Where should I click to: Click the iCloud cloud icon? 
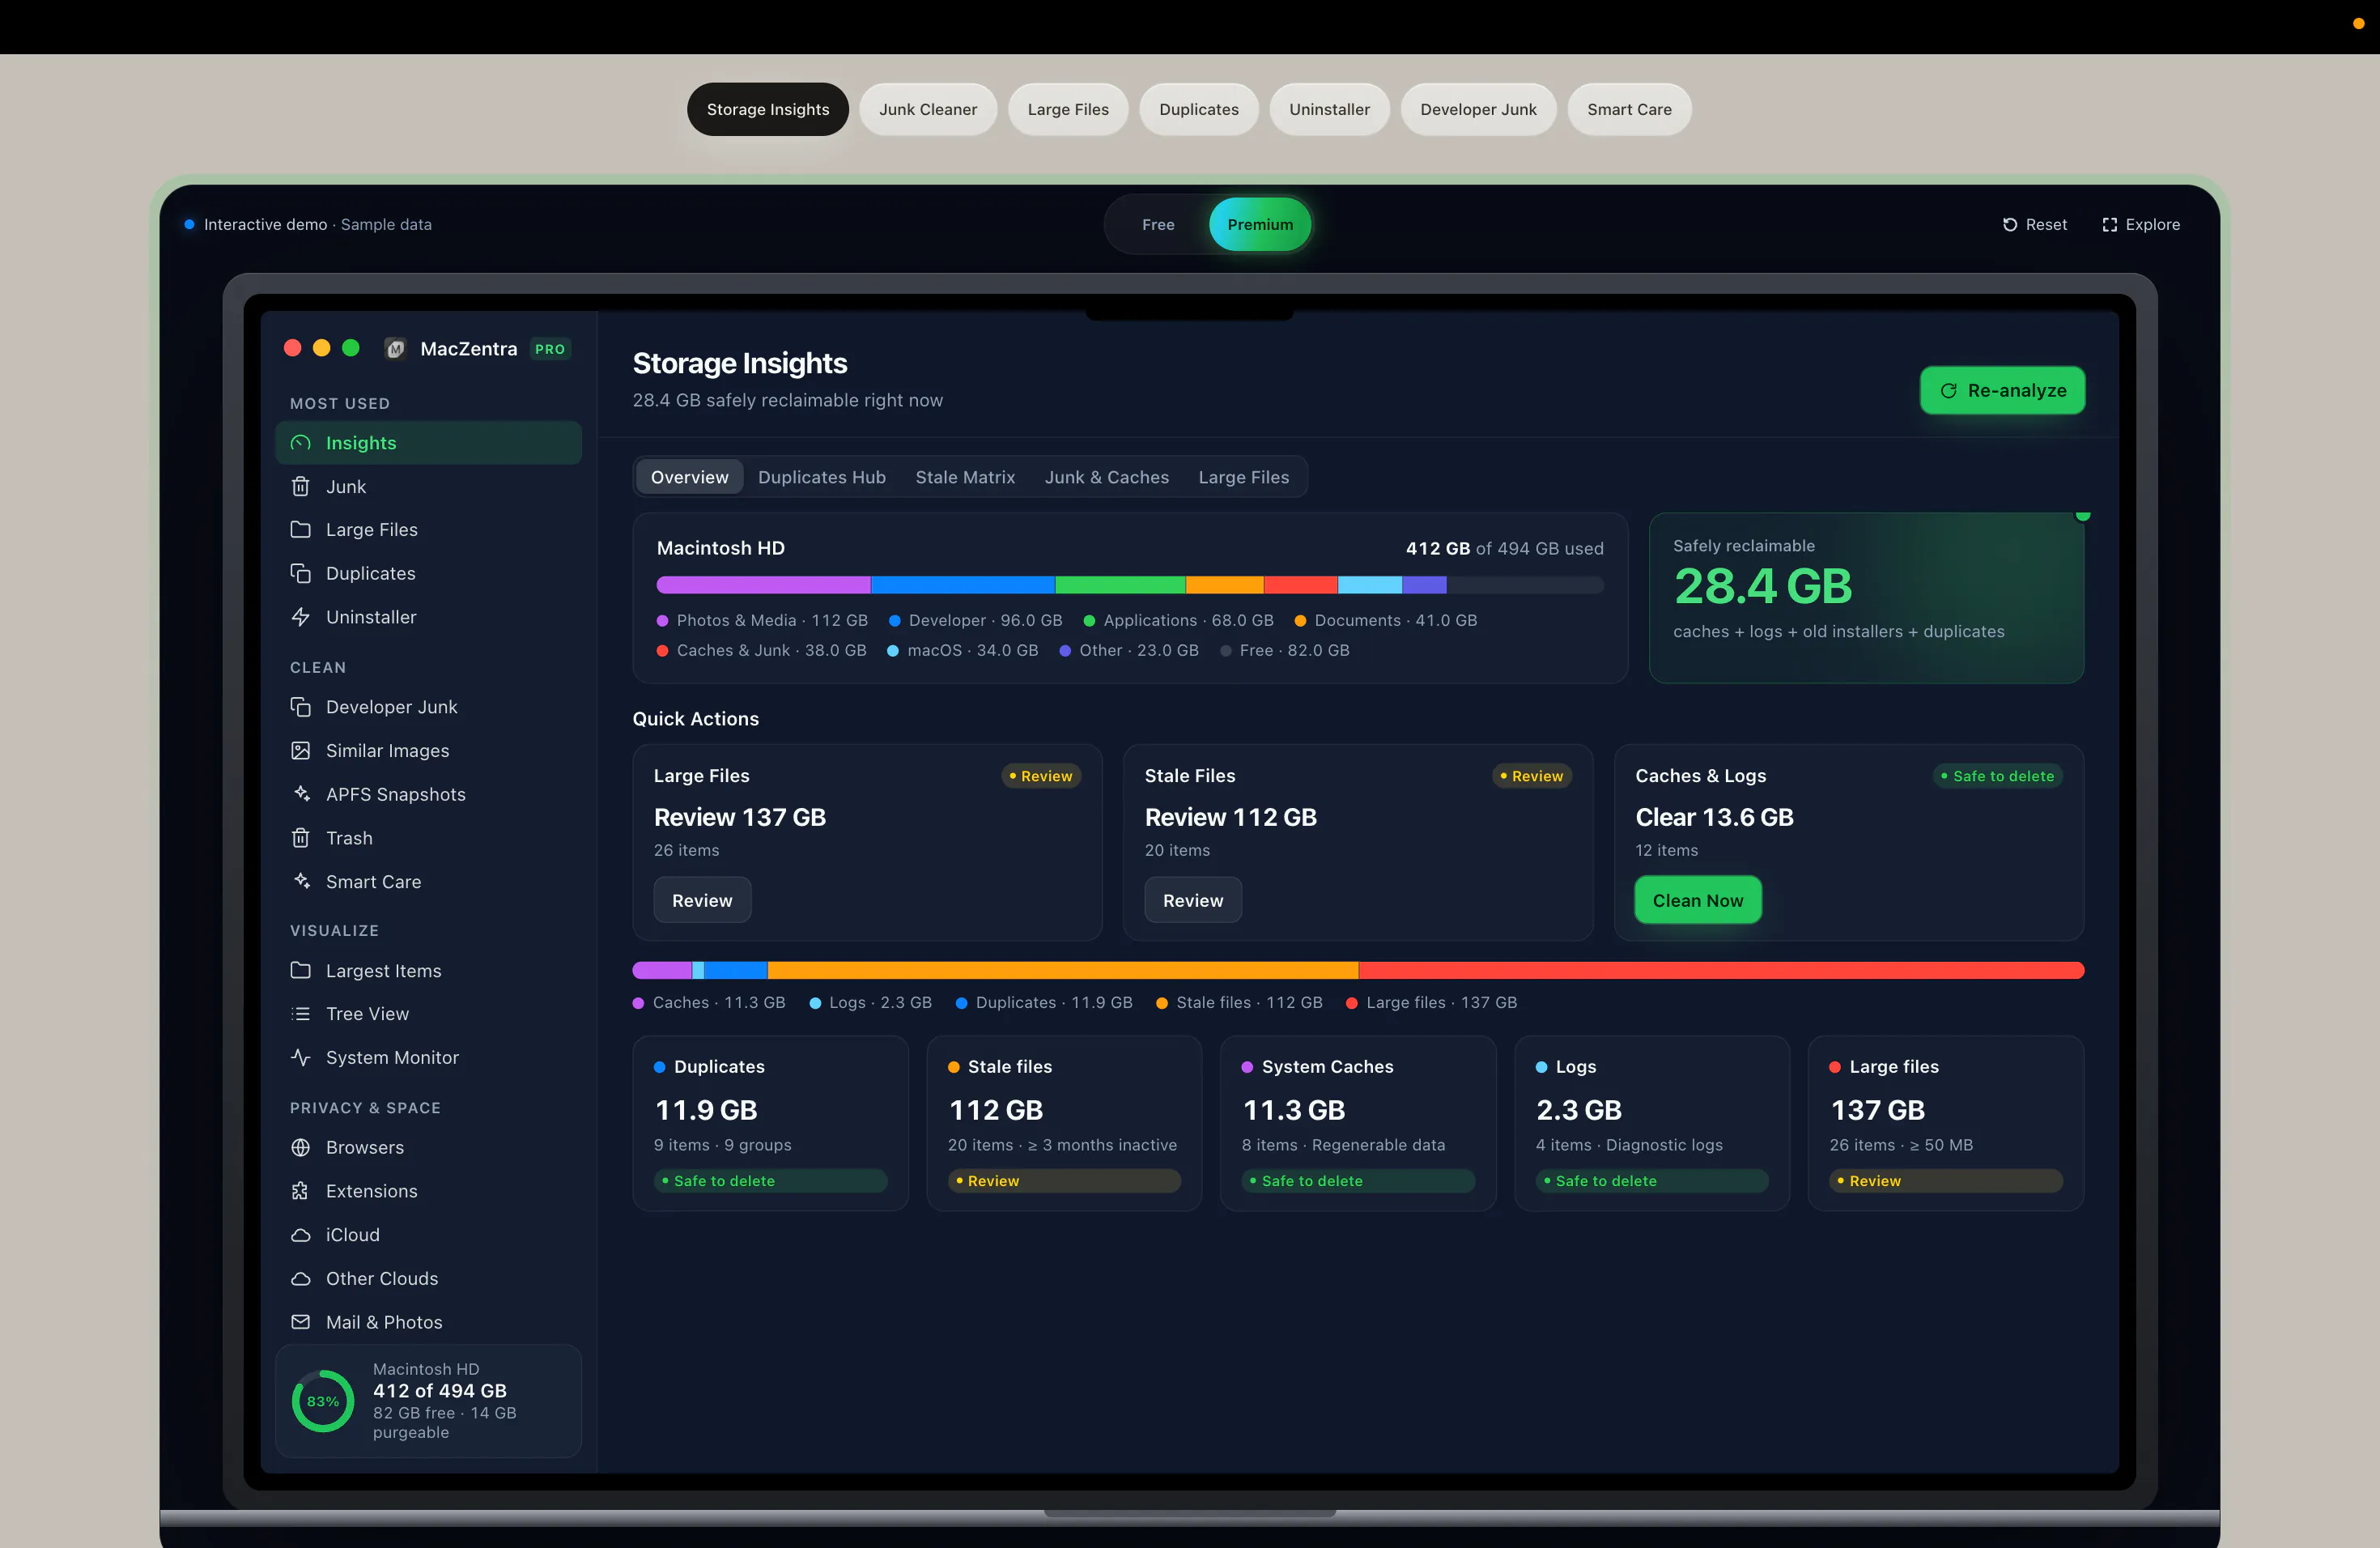click(300, 1235)
